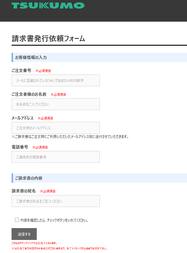Tick the content confirmation checkbox
The height and width of the screenshot is (253, 187).
pos(17,220)
